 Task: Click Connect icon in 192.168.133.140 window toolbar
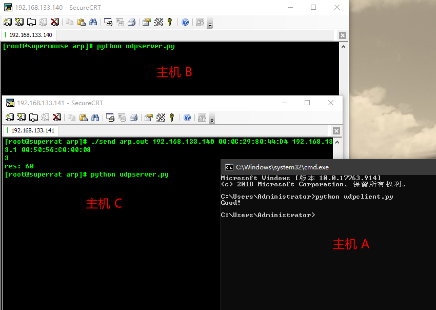click(x=8, y=22)
